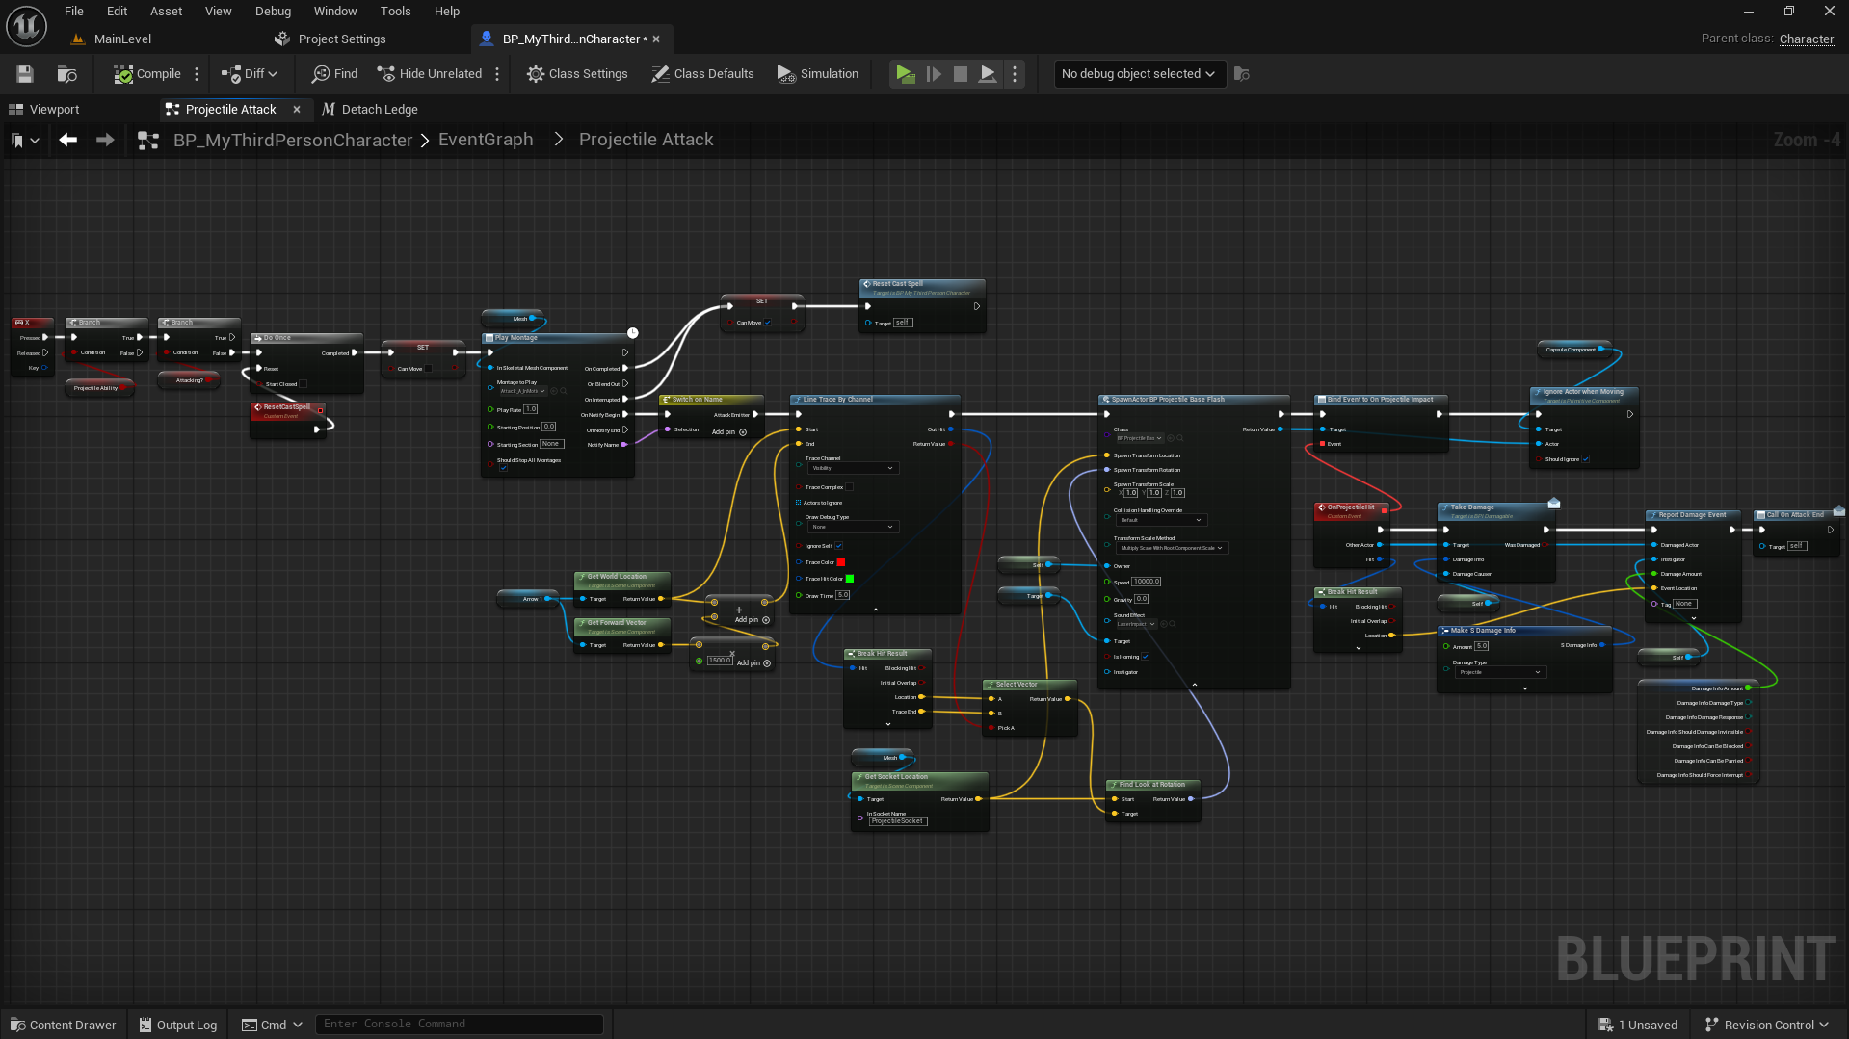
Task: Toggle Should Ignore checkbox
Action: [1585, 459]
